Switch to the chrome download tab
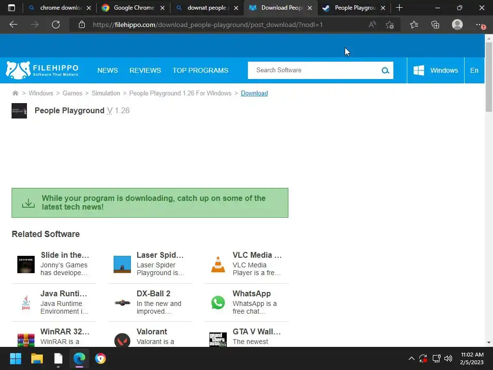The height and width of the screenshot is (370, 493). point(56,8)
